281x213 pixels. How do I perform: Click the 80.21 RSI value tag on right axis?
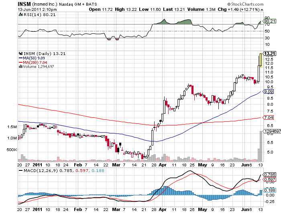tap(270, 21)
